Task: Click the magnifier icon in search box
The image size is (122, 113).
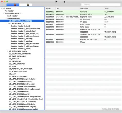Action: [82, 5]
